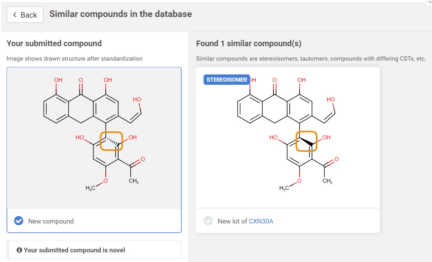
Task: Click the similar compounds explanation text
Action: (311, 59)
